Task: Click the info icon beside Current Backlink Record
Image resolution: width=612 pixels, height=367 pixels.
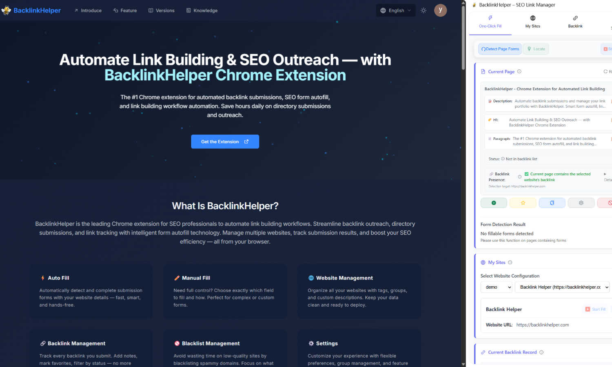Action: coord(541,352)
